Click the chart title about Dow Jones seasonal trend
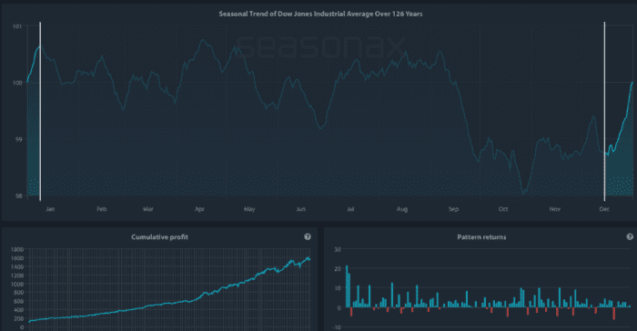637x331 pixels. pyautogui.click(x=320, y=14)
